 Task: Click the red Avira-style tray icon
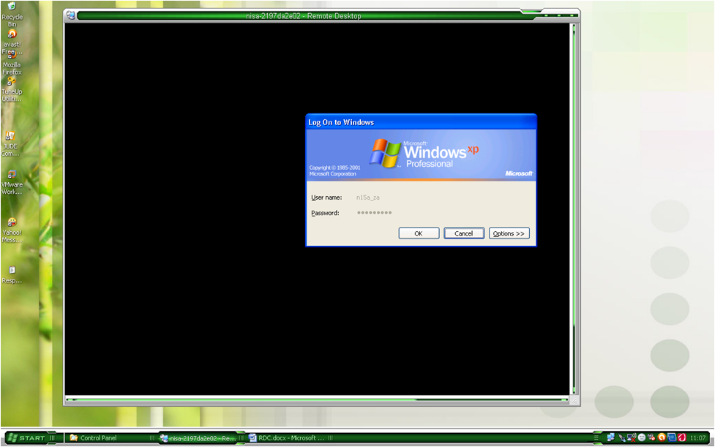click(682, 437)
